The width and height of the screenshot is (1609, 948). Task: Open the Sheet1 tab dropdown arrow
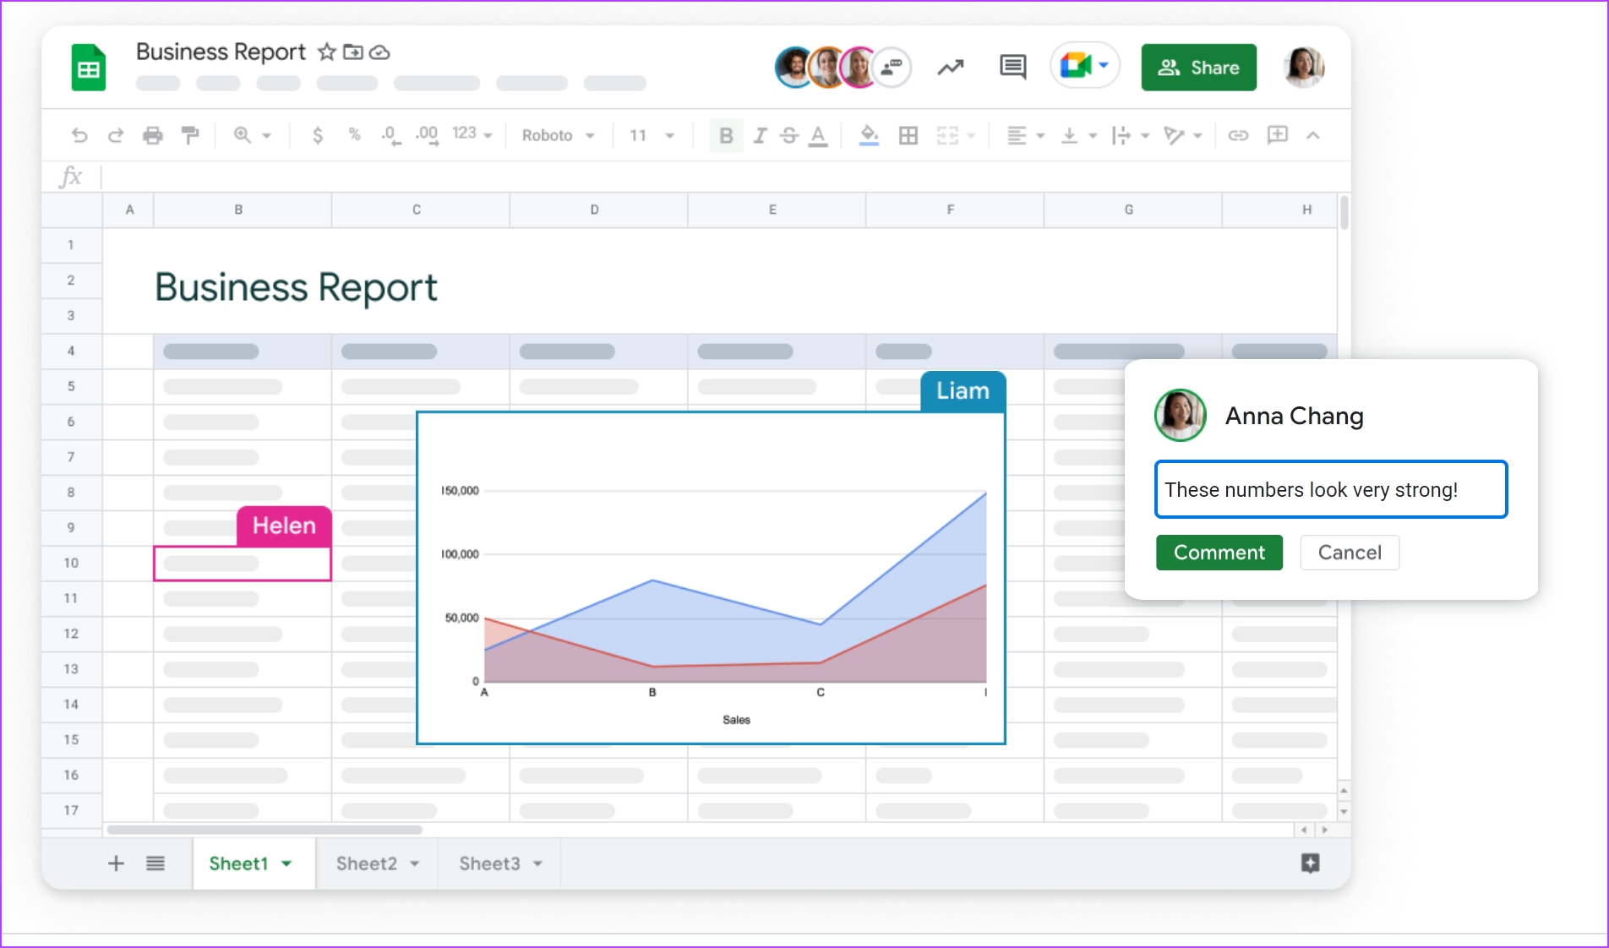coord(286,864)
